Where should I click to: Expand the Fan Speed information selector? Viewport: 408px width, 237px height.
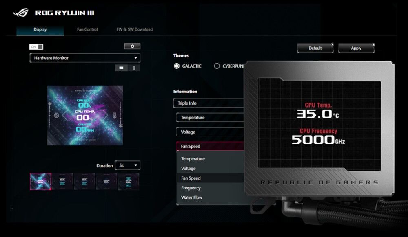(211, 146)
